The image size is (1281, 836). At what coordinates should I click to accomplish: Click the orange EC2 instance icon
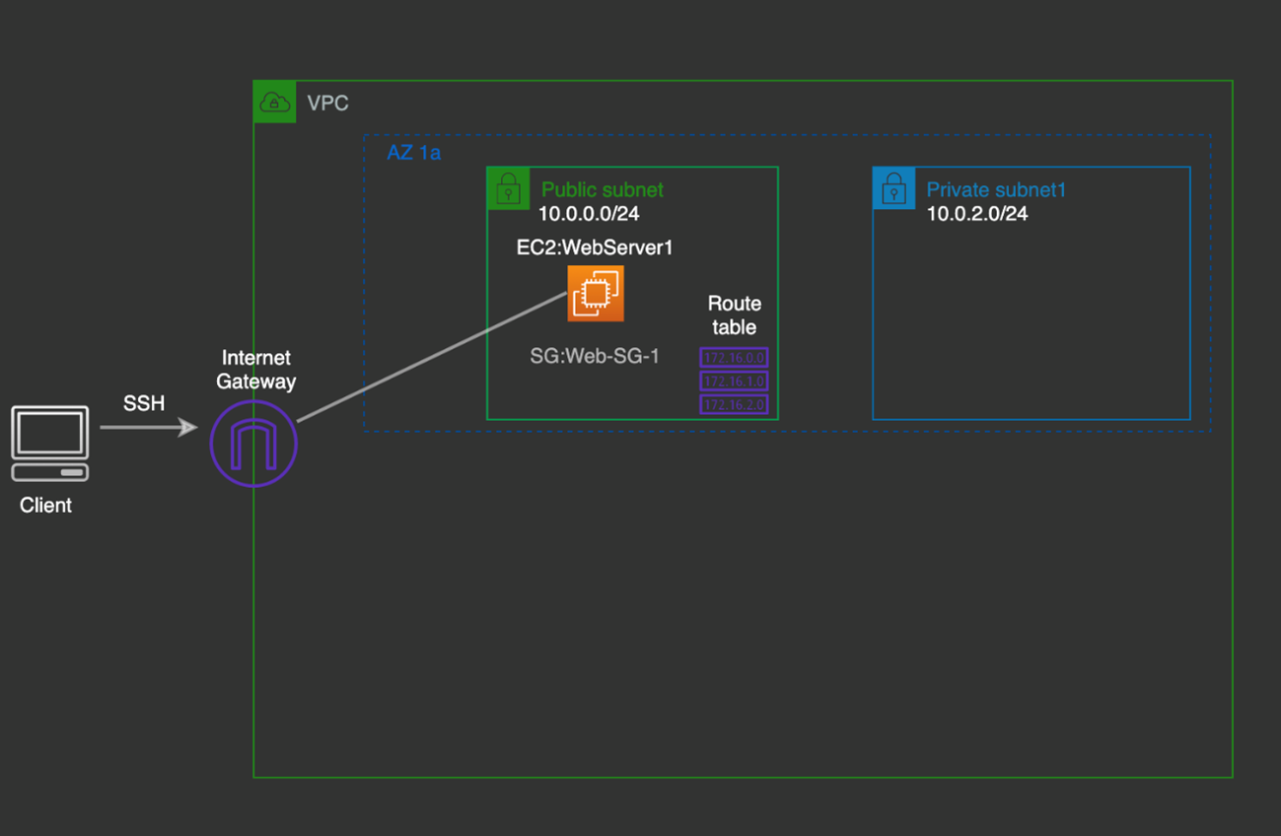pos(596,294)
